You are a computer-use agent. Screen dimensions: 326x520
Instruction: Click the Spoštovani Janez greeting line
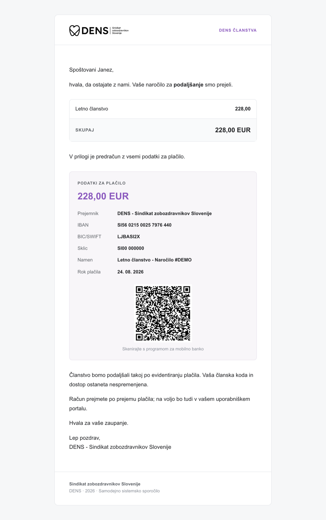click(91, 70)
